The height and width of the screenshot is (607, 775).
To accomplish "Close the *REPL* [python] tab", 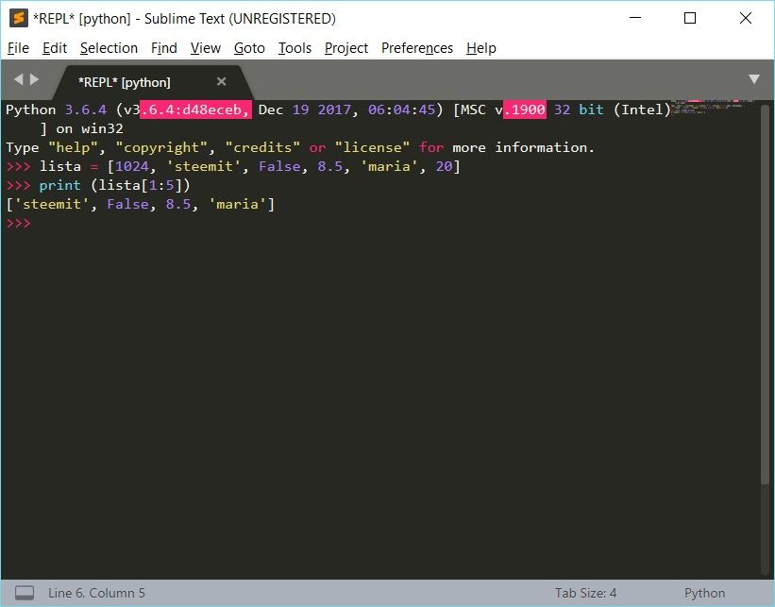I will [x=222, y=81].
